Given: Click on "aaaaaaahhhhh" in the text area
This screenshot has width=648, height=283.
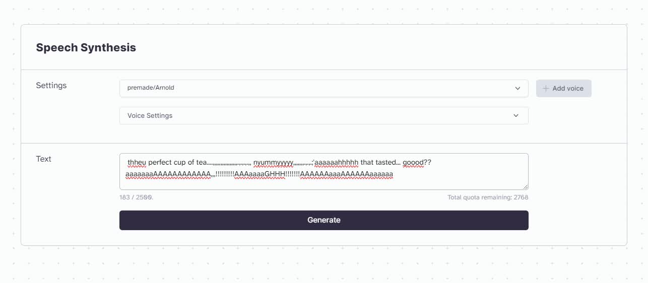Looking at the screenshot, I should point(336,162).
